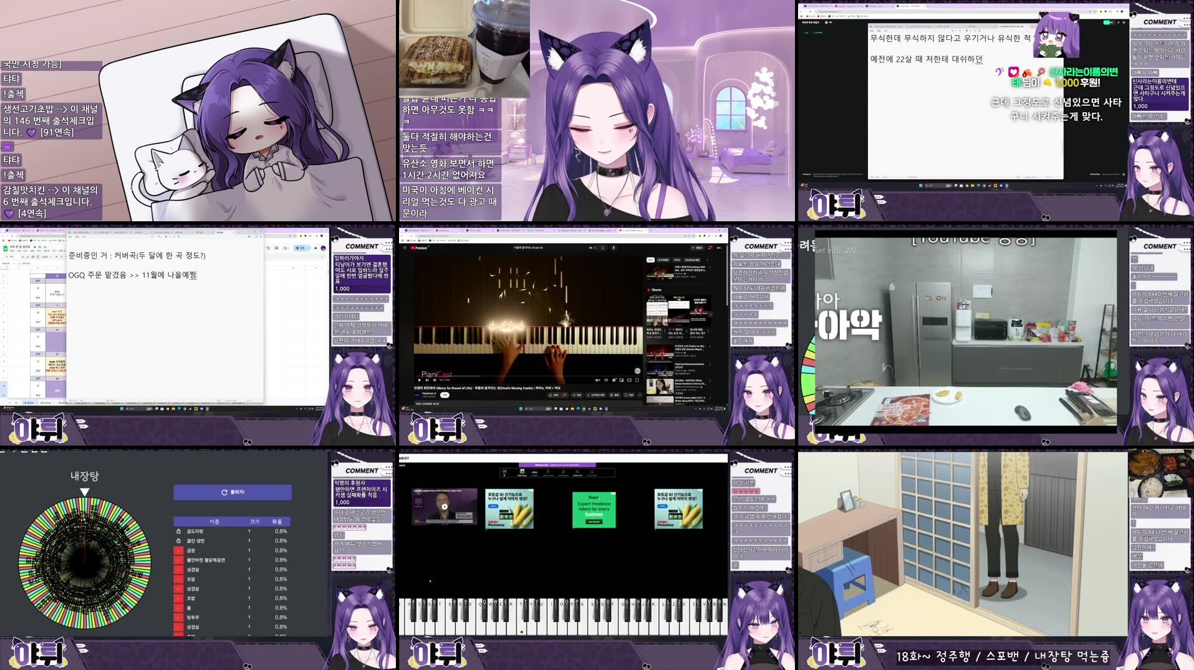Select the 크기 column header in roulette table
Image resolution: width=1194 pixels, height=670 pixels.
255,522
